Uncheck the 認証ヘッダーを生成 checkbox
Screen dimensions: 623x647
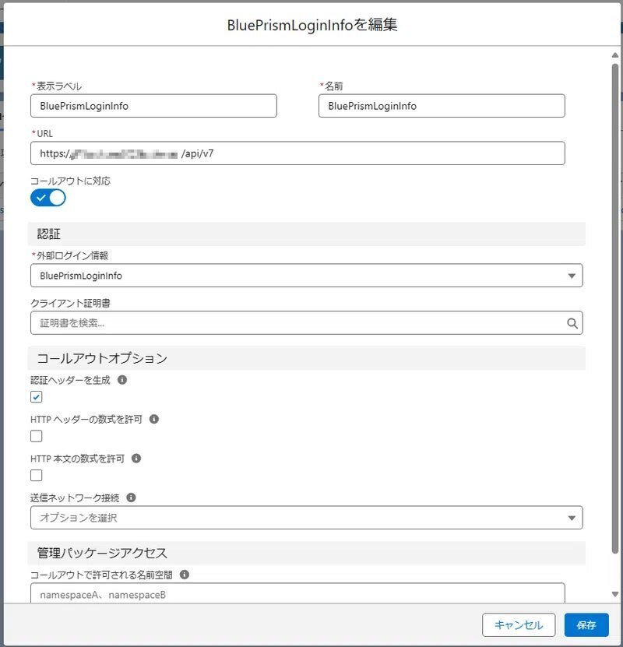[37, 397]
